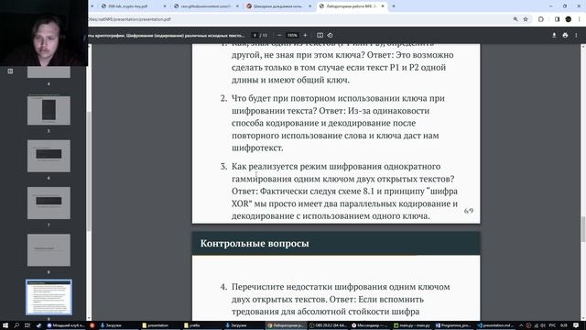Viewport: 586px width, 330px height.
Task: Open the browser profile avatar
Action: [568, 19]
